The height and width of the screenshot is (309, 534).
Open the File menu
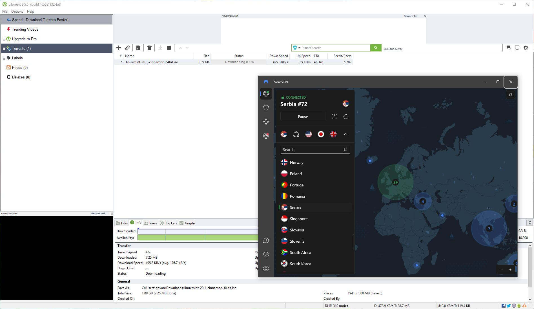point(5,12)
